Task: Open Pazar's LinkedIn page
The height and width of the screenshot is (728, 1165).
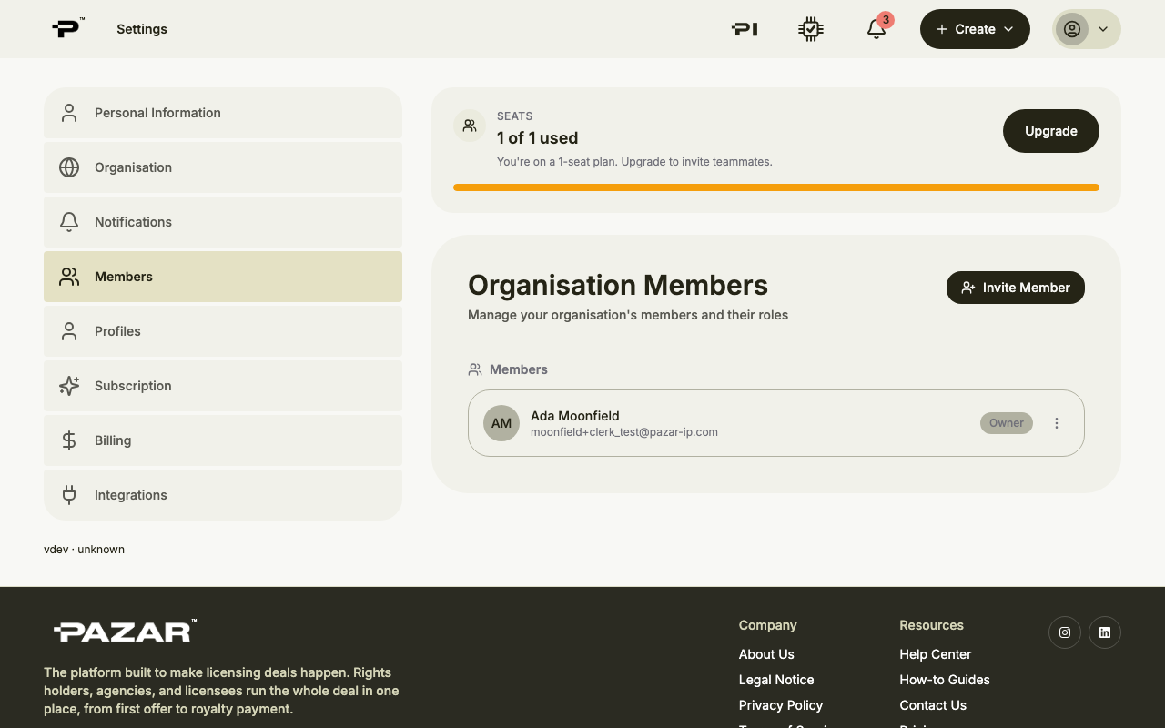Action: tap(1105, 632)
